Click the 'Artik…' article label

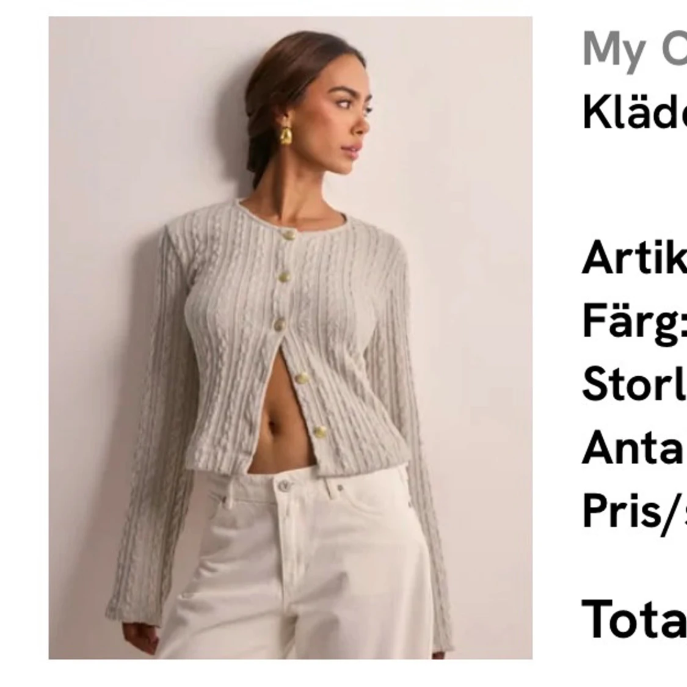(x=634, y=258)
